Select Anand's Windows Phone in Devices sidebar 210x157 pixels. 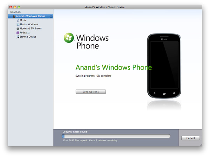click(x=30, y=16)
